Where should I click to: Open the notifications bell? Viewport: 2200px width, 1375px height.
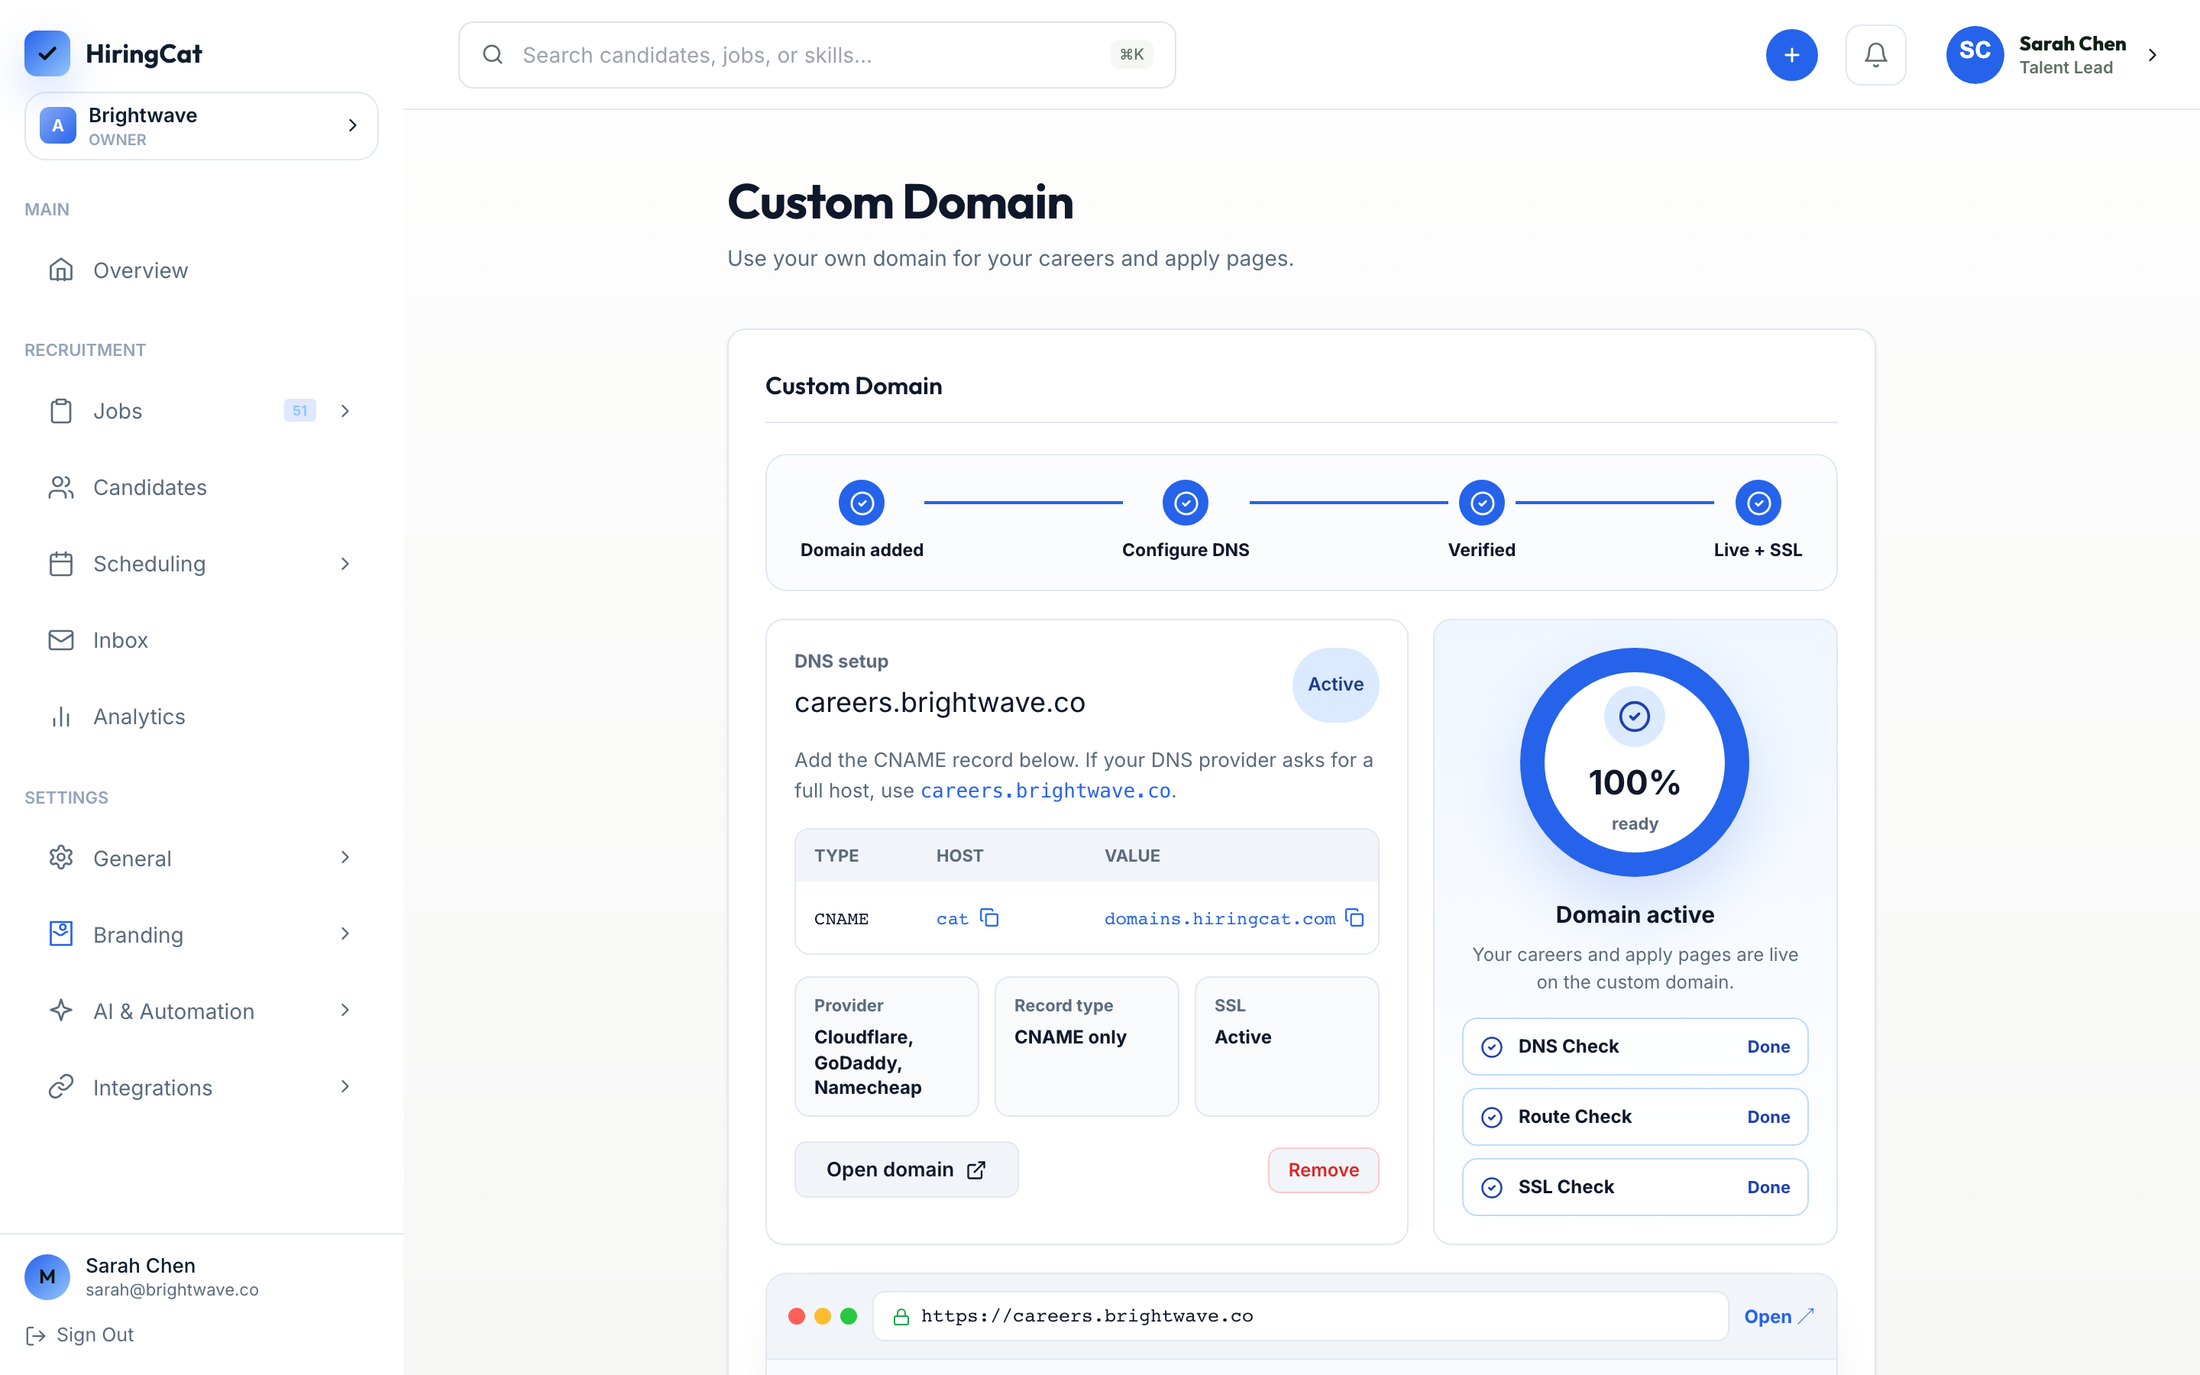(1875, 54)
